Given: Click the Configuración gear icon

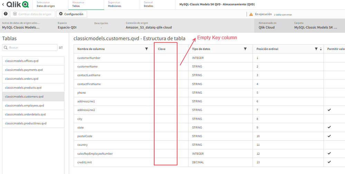Looking at the screenshot, I should coord(61,14).
